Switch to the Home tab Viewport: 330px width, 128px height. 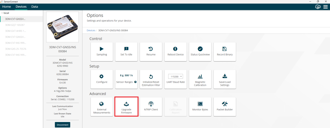[x=7, y=7]
